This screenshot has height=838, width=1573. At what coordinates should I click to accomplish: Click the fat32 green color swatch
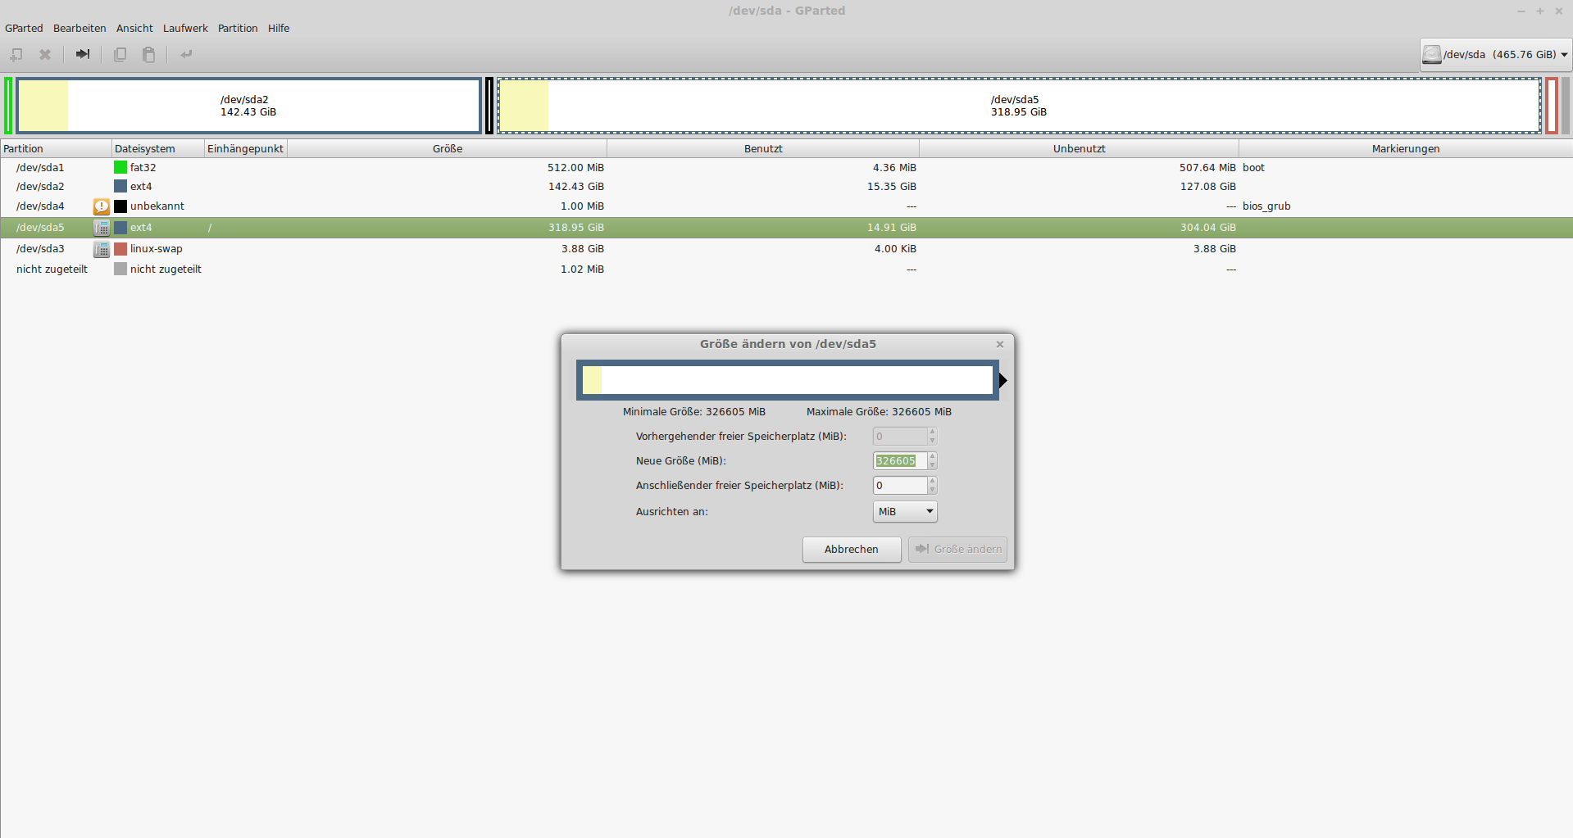120,167
